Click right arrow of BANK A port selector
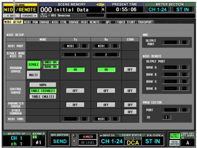This screenshot has width=197, height=148. click(x=178, y=67)
